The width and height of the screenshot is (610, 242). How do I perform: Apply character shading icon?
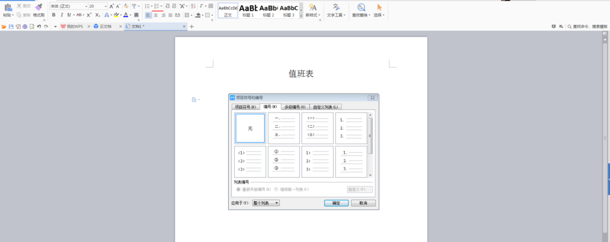(137, 15)
